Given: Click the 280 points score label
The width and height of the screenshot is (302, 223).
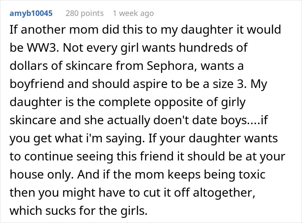Looking at the screenshot, I should 85,13.
